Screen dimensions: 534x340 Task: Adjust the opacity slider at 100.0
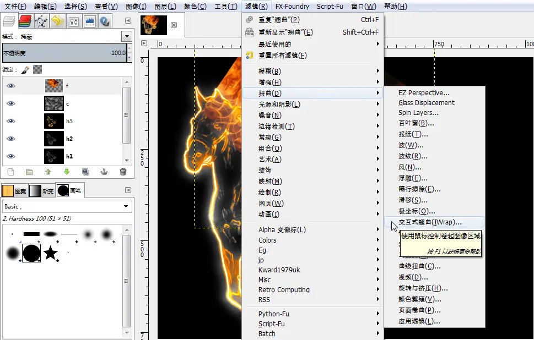(x=64, y=53)
